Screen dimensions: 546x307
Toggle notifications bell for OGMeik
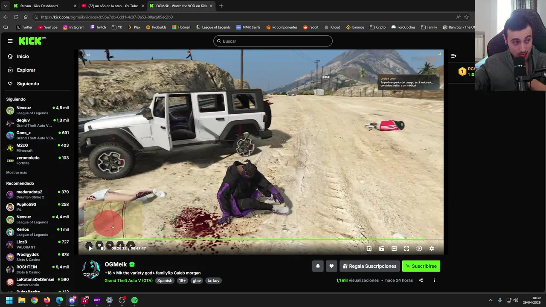tap(318, 266)
